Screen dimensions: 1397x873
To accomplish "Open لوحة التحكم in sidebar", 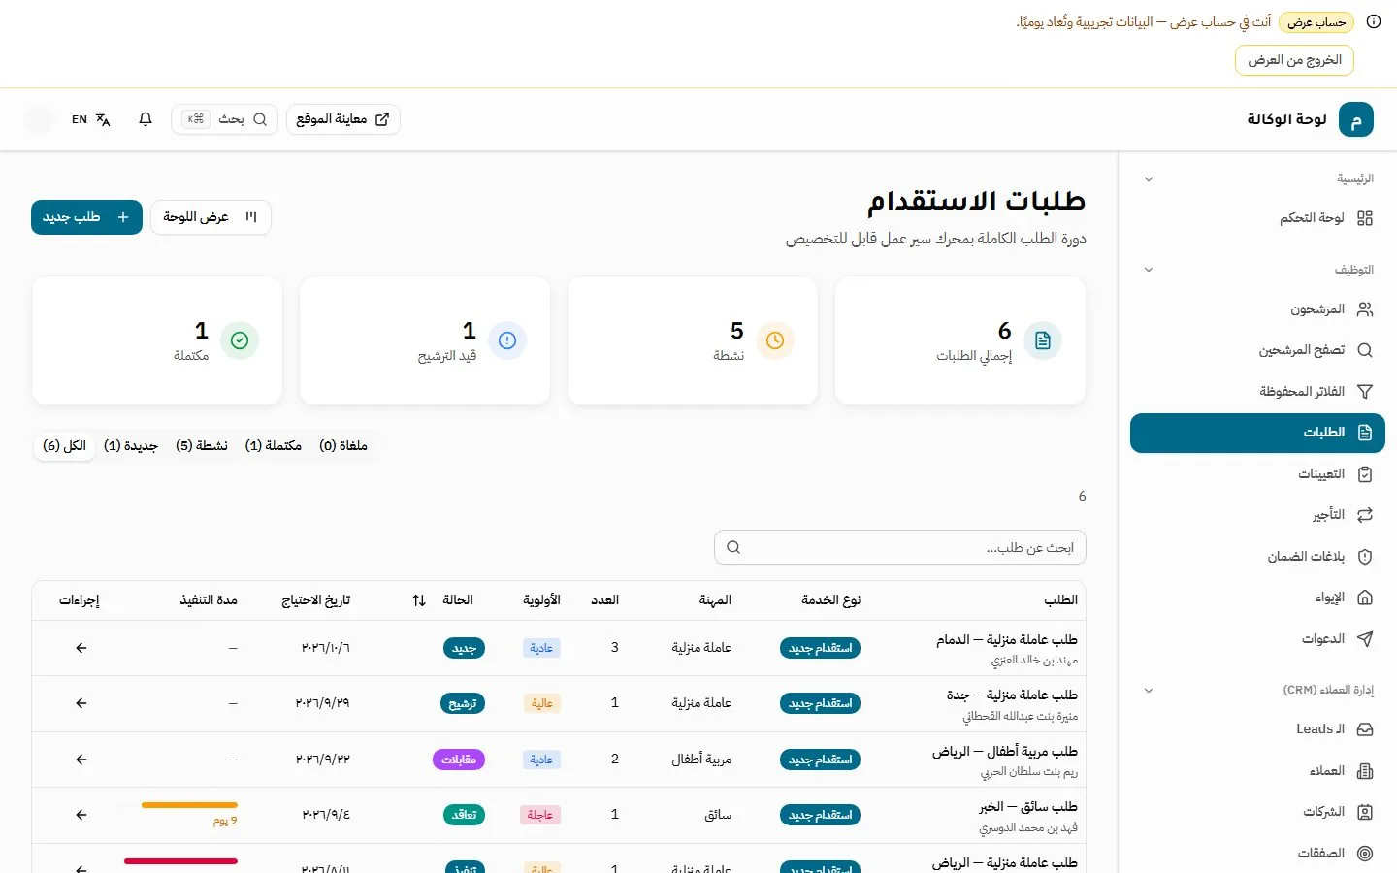I will click(1257, 218).
